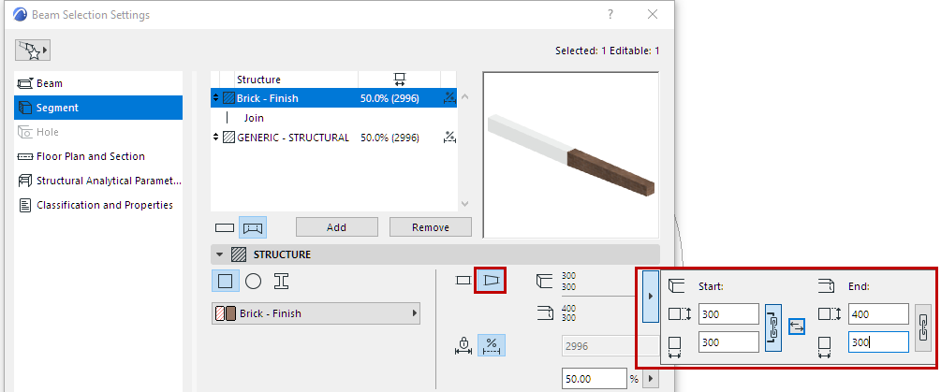The width and height of the screenshot is (941, 392).
Task: Click the Start width field with 300
Action: tap(729, 342)
